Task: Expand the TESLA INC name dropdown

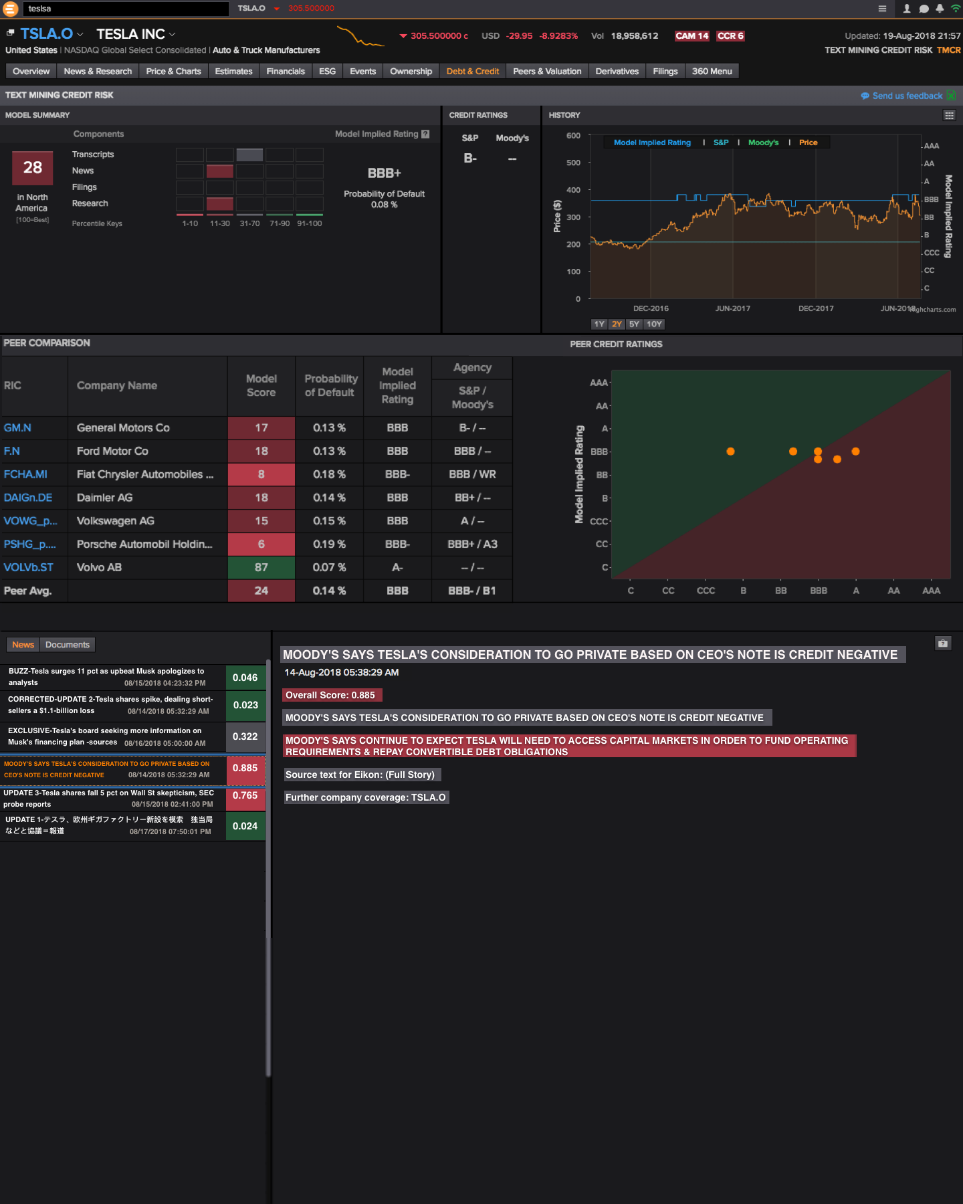Action: [172, 34]
